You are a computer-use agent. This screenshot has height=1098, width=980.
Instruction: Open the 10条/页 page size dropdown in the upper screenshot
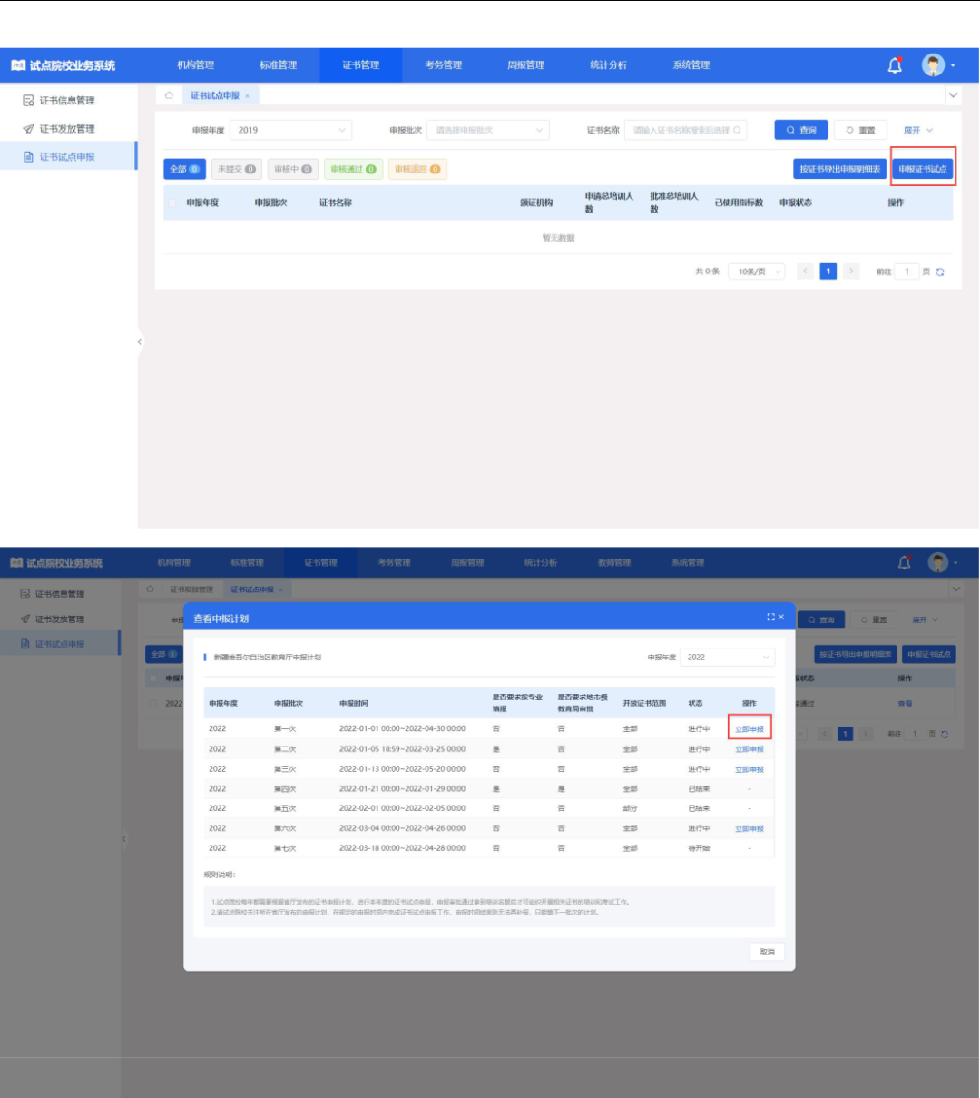757,272
